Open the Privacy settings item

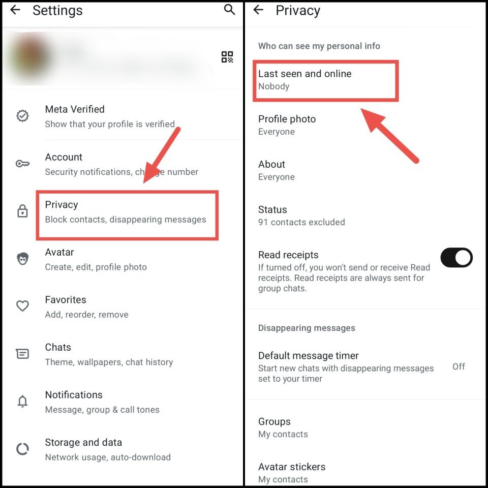127,215
